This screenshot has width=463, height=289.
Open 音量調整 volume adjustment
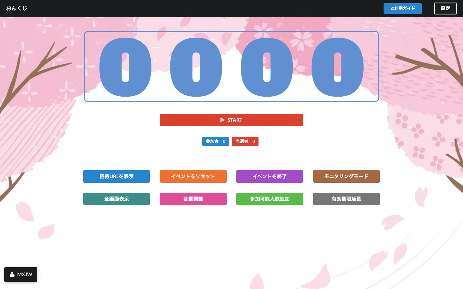(193, 199)
